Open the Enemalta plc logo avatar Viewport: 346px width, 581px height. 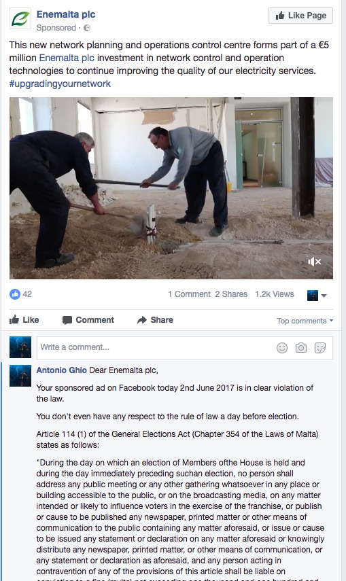coord(20,18)
